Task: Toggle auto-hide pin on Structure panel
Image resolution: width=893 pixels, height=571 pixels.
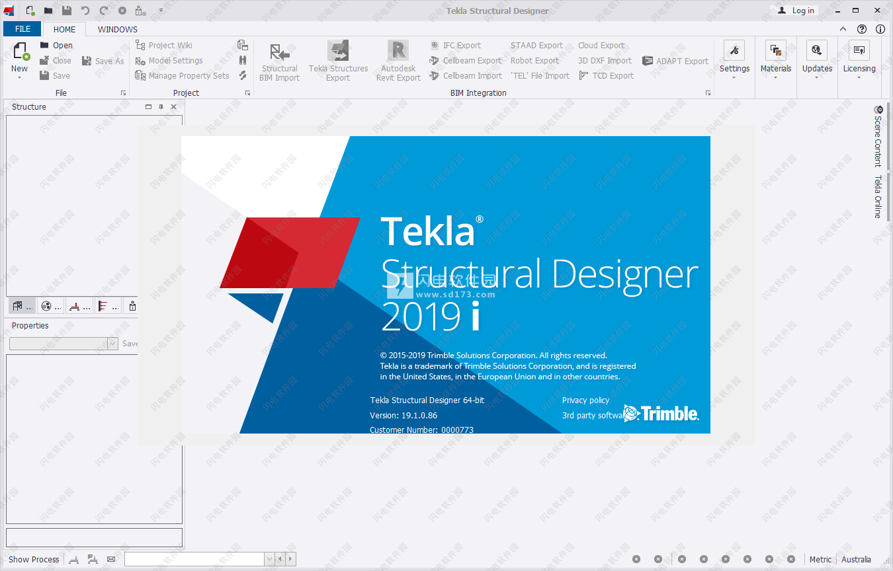Action: (x=161, y=106)
